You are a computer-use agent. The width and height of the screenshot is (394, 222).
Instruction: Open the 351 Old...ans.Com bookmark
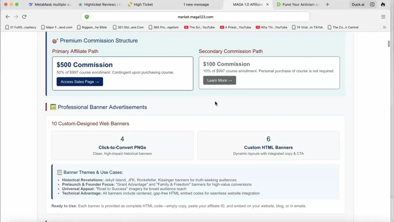point(128,27)
